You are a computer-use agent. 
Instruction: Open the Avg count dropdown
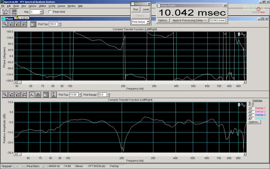pyautogui.click(x=41, y=12)
